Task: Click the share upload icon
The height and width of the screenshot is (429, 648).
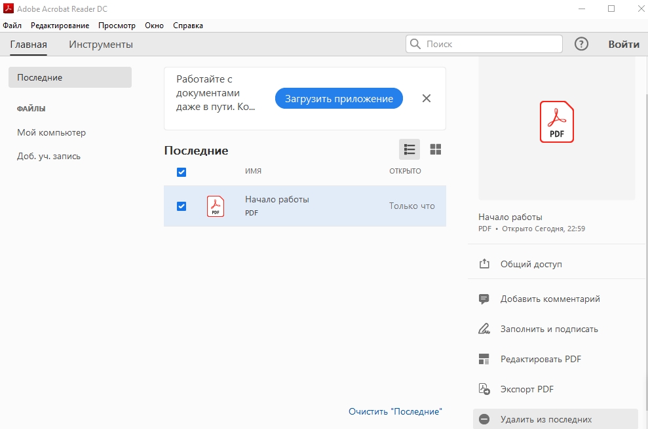Action: click(x=484, y=264)
